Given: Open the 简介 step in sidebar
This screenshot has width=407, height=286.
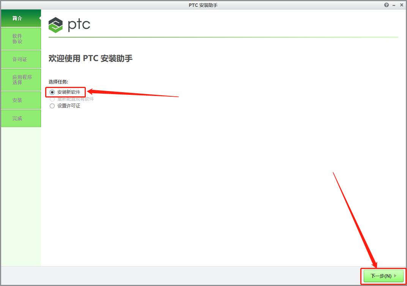Looking at the screenshot, I should (21, 18).
